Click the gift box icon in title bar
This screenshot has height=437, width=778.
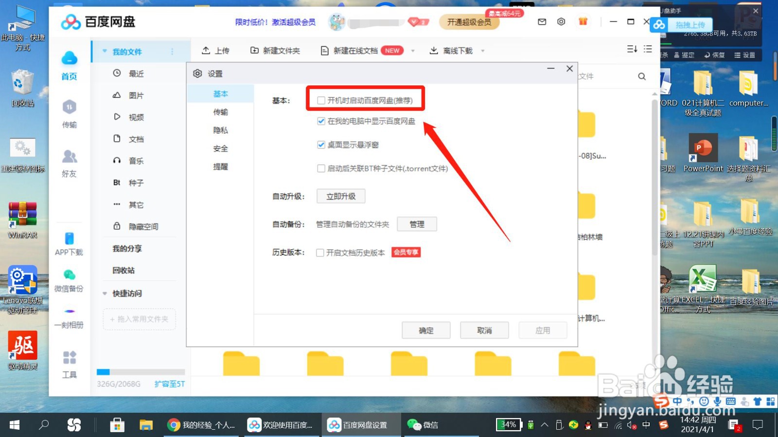point(583,21)
